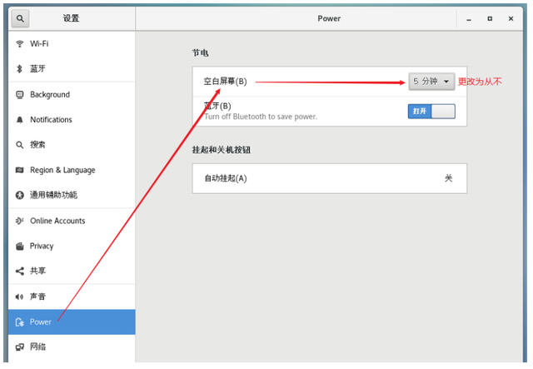Click the accessibility icon beside 通用辅助功能
The width and height of the screenshot is (533, 369).
click(x=20, y=195)
